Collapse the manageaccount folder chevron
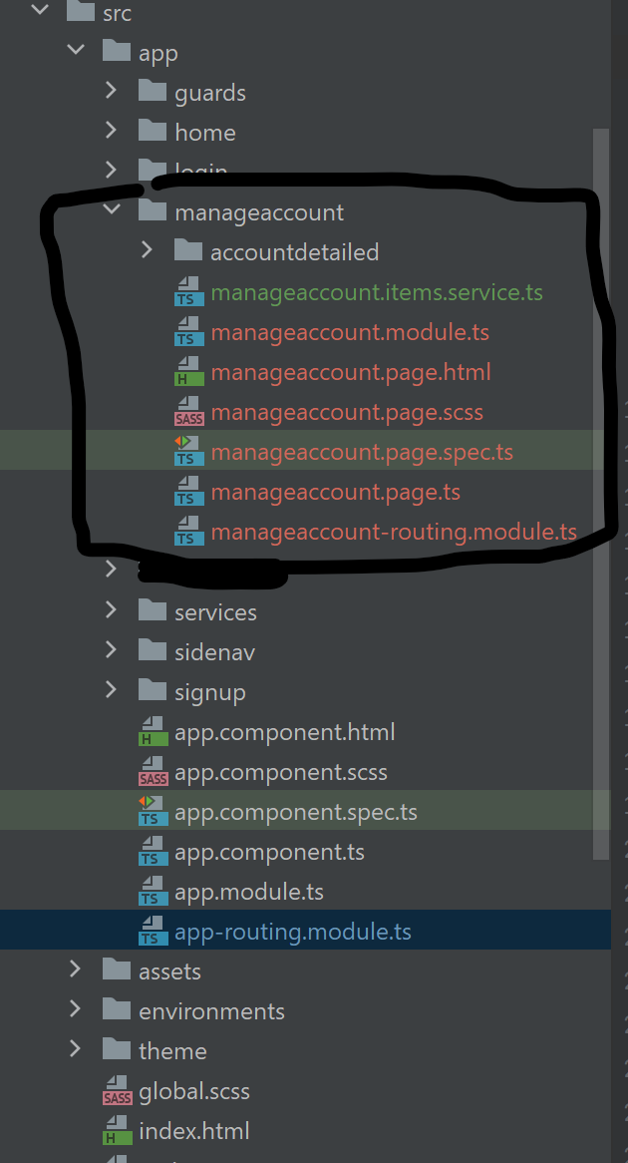The height and width of the screenshot is (1163, 628). pyautogui.click(x=112, y=210)
